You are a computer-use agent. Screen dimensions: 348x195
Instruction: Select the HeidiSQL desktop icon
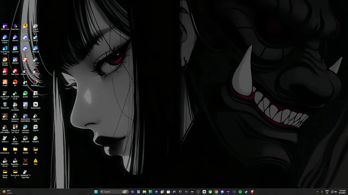pos(35,139)
